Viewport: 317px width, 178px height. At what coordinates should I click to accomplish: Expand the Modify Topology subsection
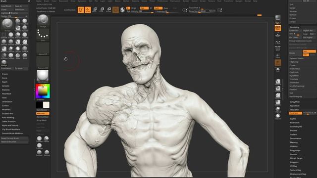point(297,86)
